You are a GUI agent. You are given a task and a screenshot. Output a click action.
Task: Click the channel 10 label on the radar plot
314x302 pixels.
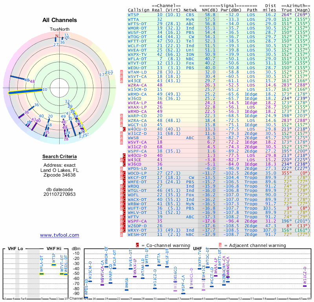click(x=45, y=89)
